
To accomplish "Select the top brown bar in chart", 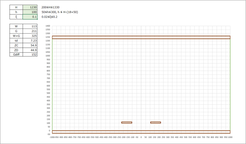I will click(x=141, y=37).
